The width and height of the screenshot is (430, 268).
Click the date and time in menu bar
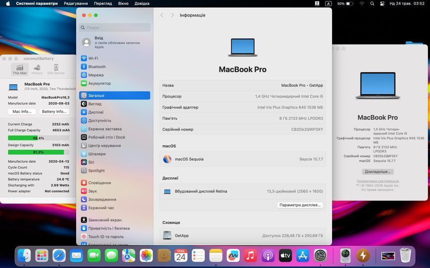407,3
